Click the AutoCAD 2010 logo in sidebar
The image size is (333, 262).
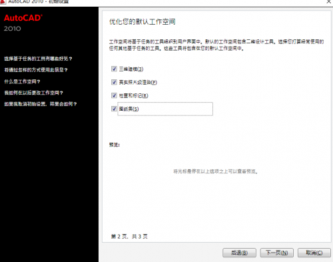point(23,23)
